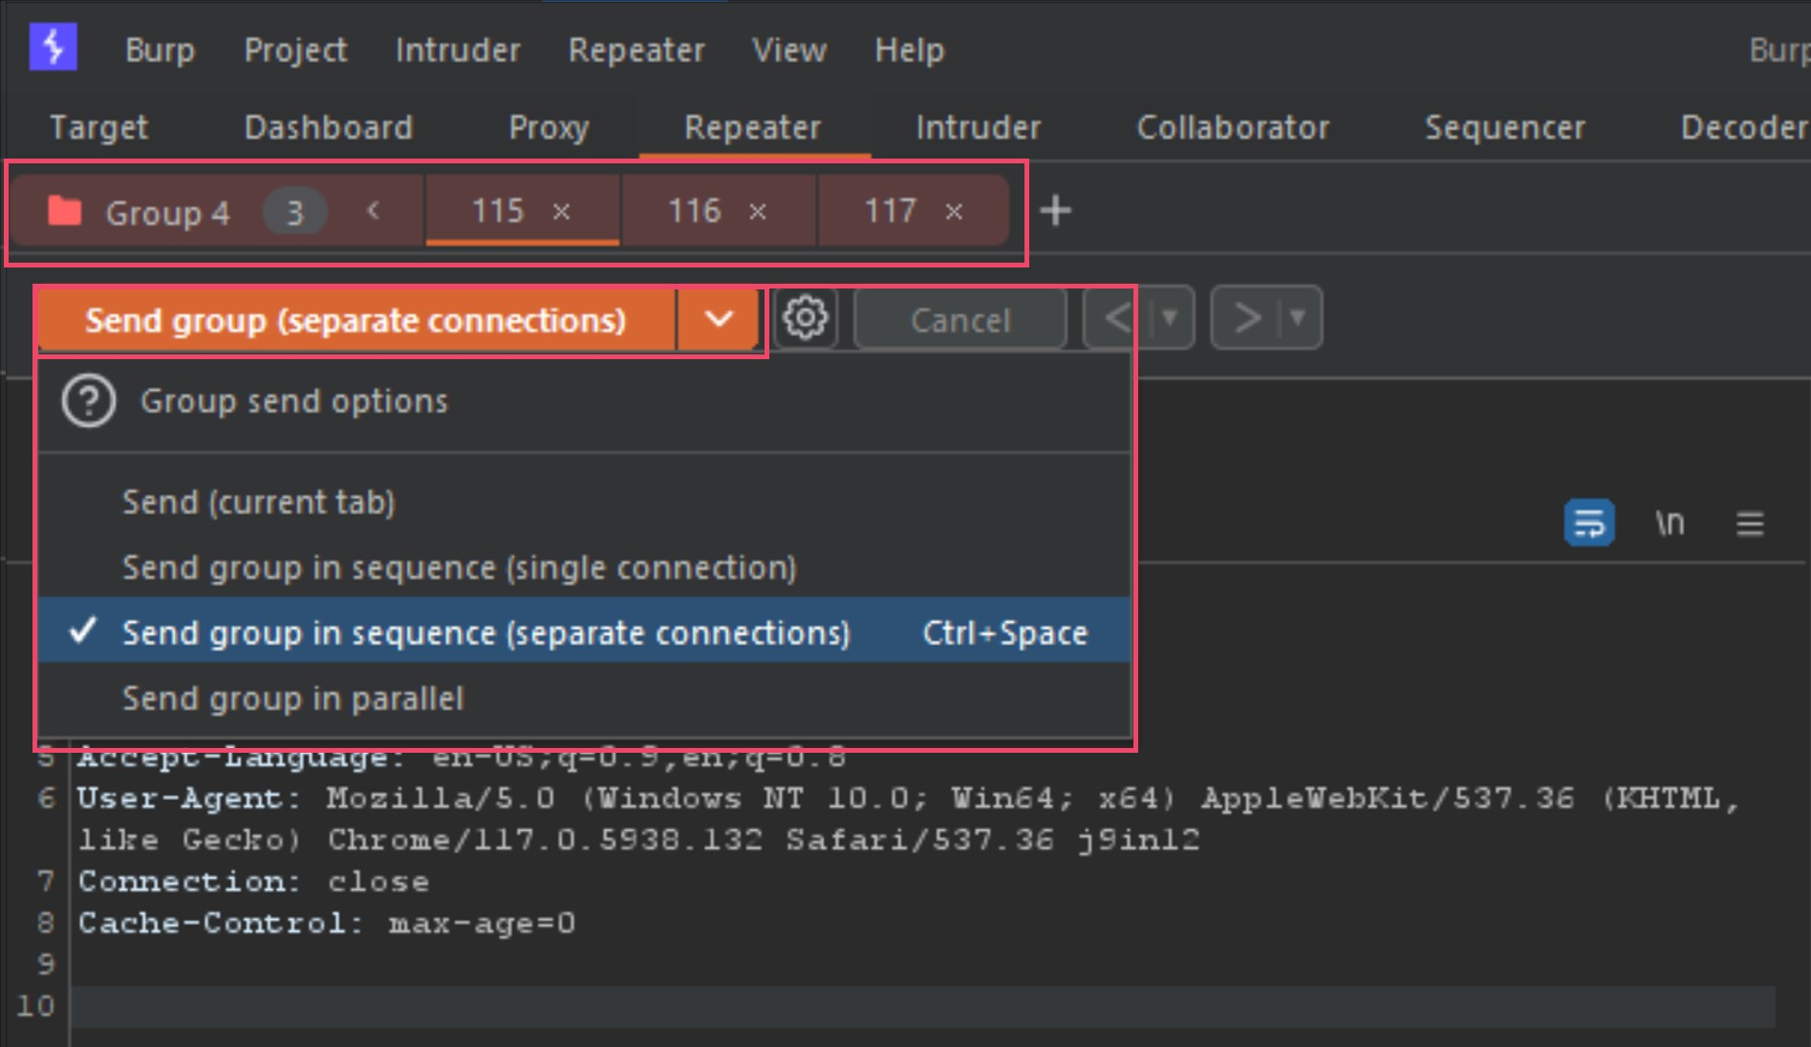Open the Help menu
The width and height of the screenshot is (1811, 1047).
pos(910,50)
